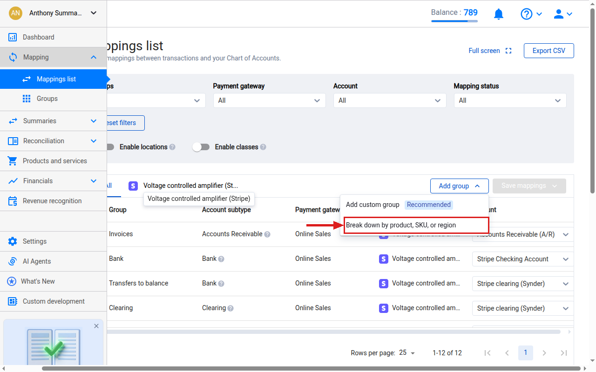This screenshot has width=596, height=372.
Task: Click the Transfers to balance group cell
Action: pos(139,283)
